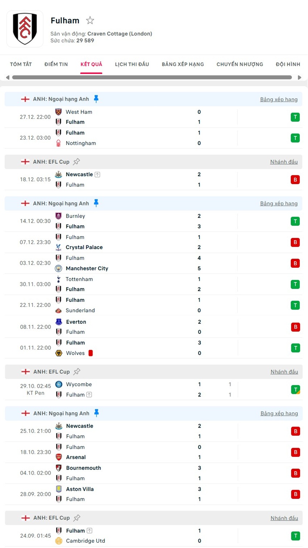Click the Manchester City club logo
308x548 pixels.
(59, 269)
